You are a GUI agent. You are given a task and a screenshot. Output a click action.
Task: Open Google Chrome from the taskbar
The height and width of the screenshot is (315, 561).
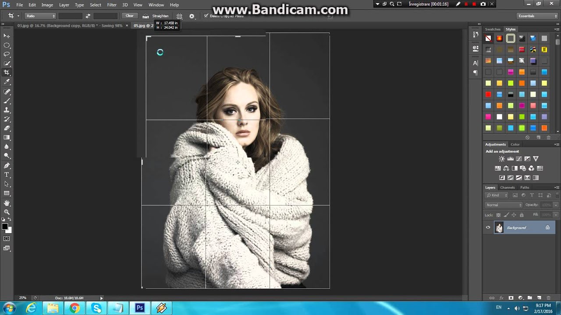pos(75,308)
